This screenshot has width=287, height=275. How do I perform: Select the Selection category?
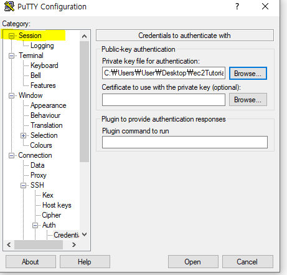(44, 135)
